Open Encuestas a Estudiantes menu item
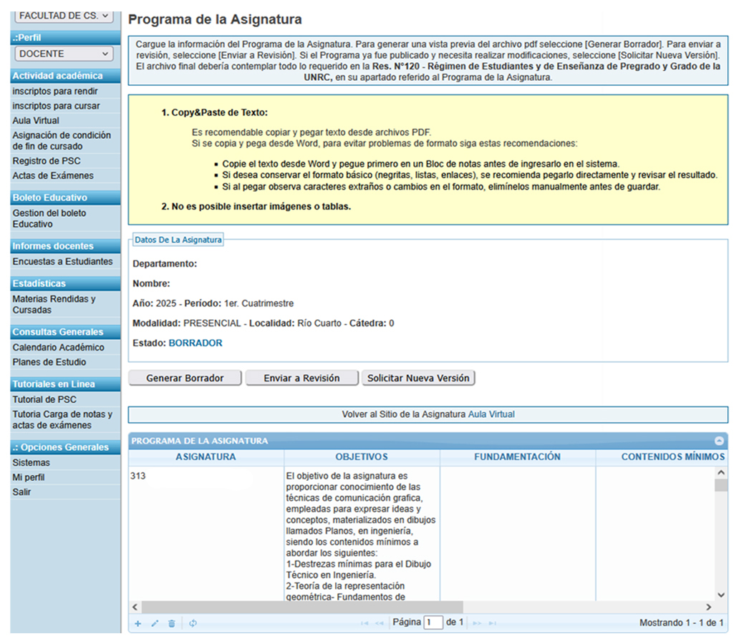 [x=62, y=261]
